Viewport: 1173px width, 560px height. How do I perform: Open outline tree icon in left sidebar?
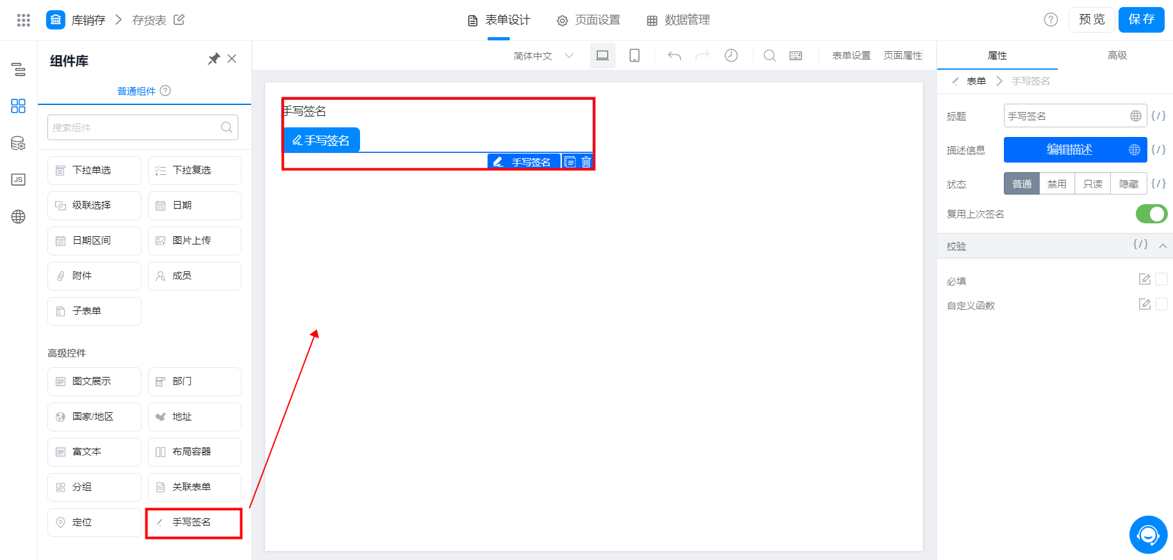coord(19,69)
